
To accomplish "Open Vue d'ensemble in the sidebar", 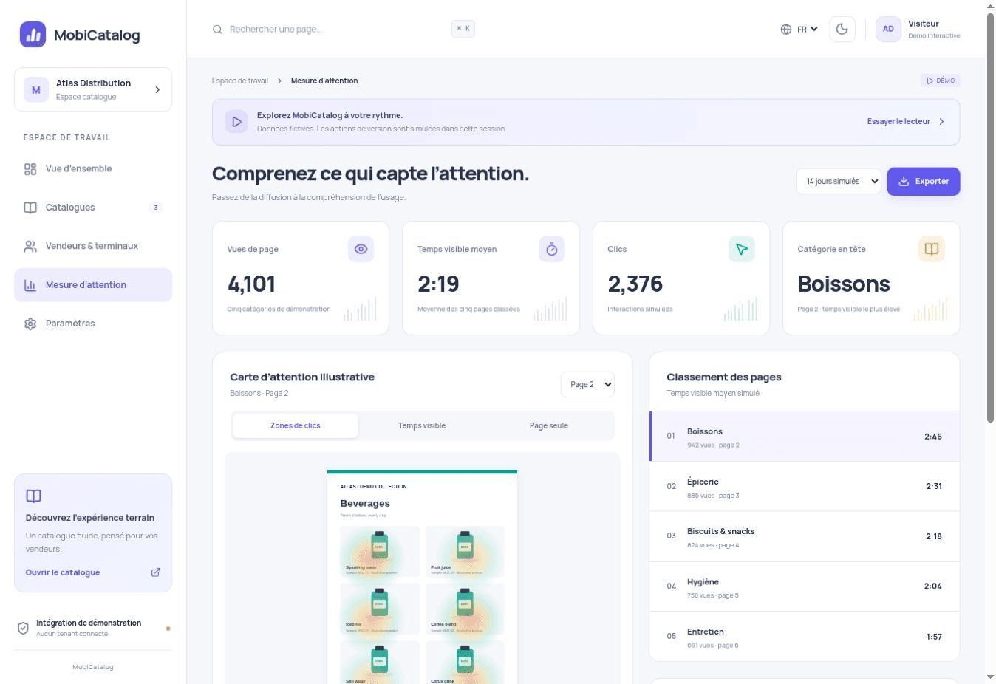I will (93, 169).
